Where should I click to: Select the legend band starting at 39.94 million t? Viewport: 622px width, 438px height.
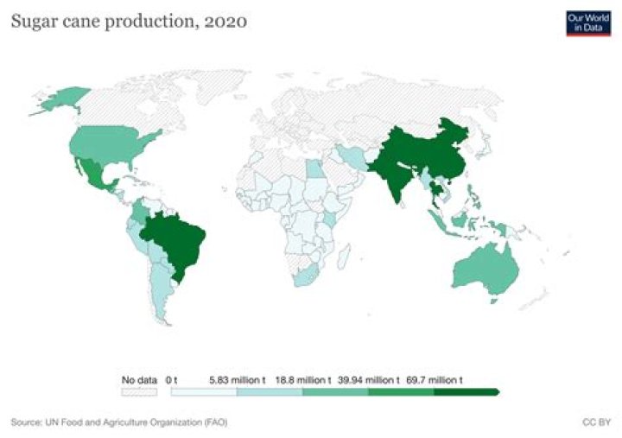click(x=401, y=392)
